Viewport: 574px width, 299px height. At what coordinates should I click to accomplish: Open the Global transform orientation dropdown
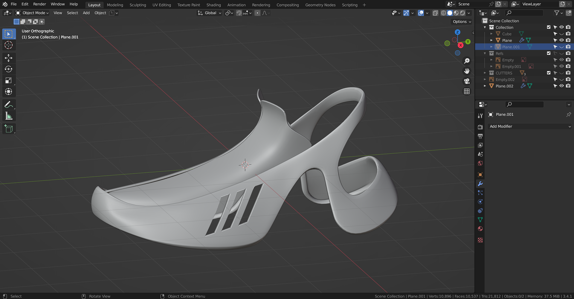[x=210, y=13]
